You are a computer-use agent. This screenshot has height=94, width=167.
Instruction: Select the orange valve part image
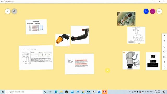(63, 40)
